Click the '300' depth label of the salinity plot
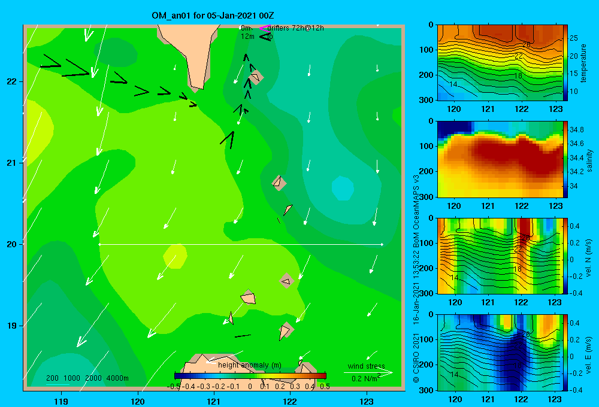599x407 pixels. (426, 197)
